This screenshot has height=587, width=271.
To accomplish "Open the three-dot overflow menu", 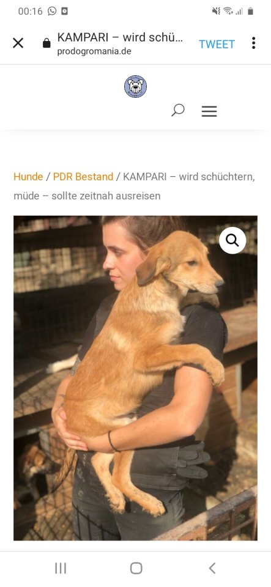I will point(253,43).
